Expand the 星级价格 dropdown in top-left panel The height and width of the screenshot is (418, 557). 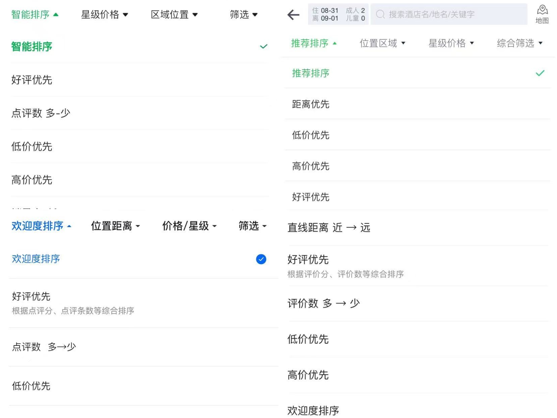(x=104, y=15)
